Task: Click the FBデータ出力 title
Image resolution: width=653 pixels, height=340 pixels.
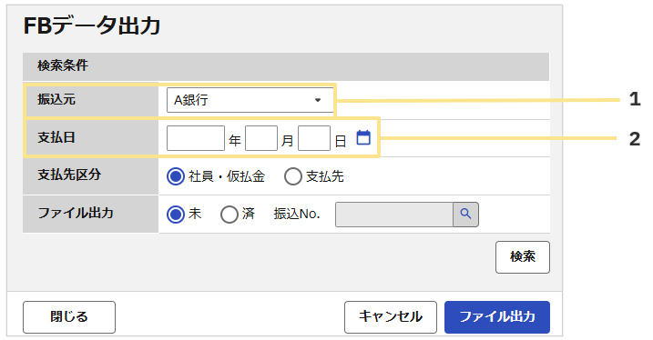Action: click(92, 25)
